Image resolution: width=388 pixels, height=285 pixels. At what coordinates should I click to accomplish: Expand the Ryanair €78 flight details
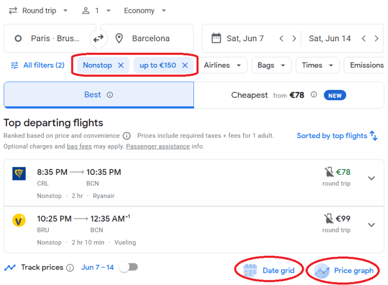(x=371, y=178)
